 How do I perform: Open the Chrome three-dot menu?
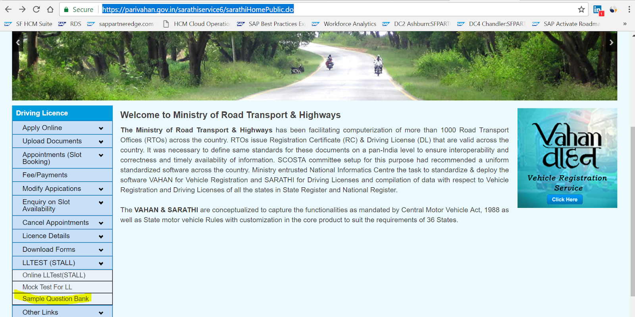pos(629,9)
